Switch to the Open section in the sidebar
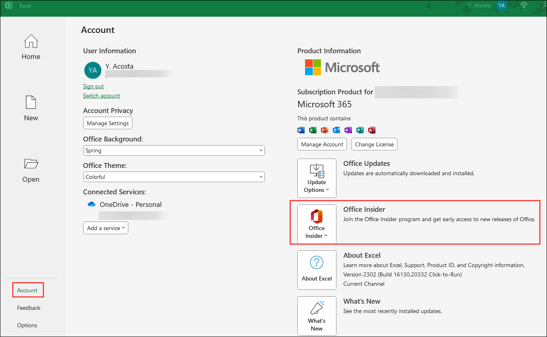 31,170
